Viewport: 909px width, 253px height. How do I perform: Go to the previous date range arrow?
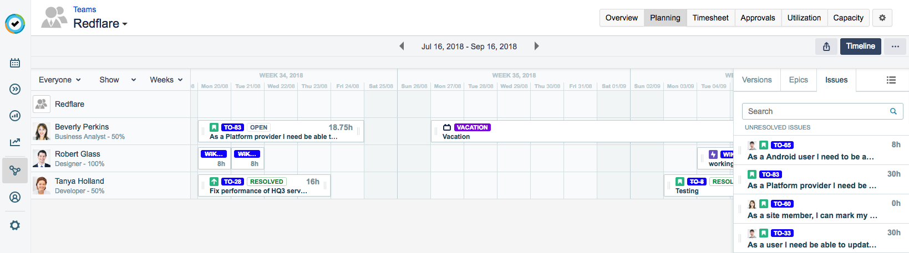point(402,47)
